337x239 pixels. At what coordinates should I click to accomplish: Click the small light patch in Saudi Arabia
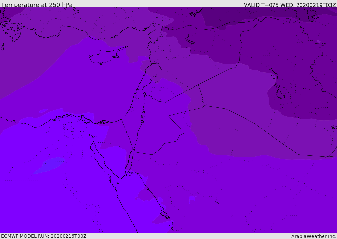pos(192,199)
